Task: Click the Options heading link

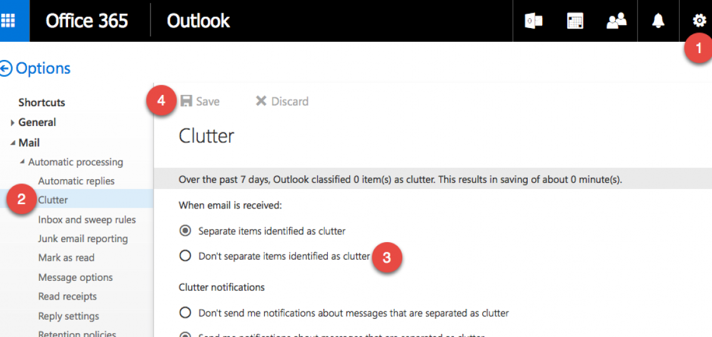Action: point(43,69)
